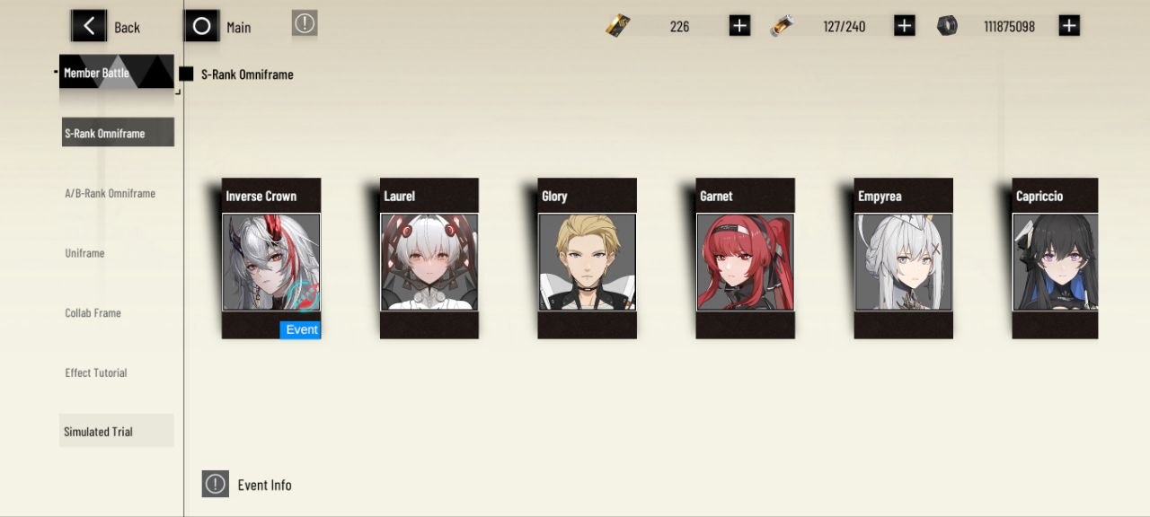The height and width of the screenshot is (517, 1150).
Task: Click the Main text label
Action: click(x=238, y=28)
